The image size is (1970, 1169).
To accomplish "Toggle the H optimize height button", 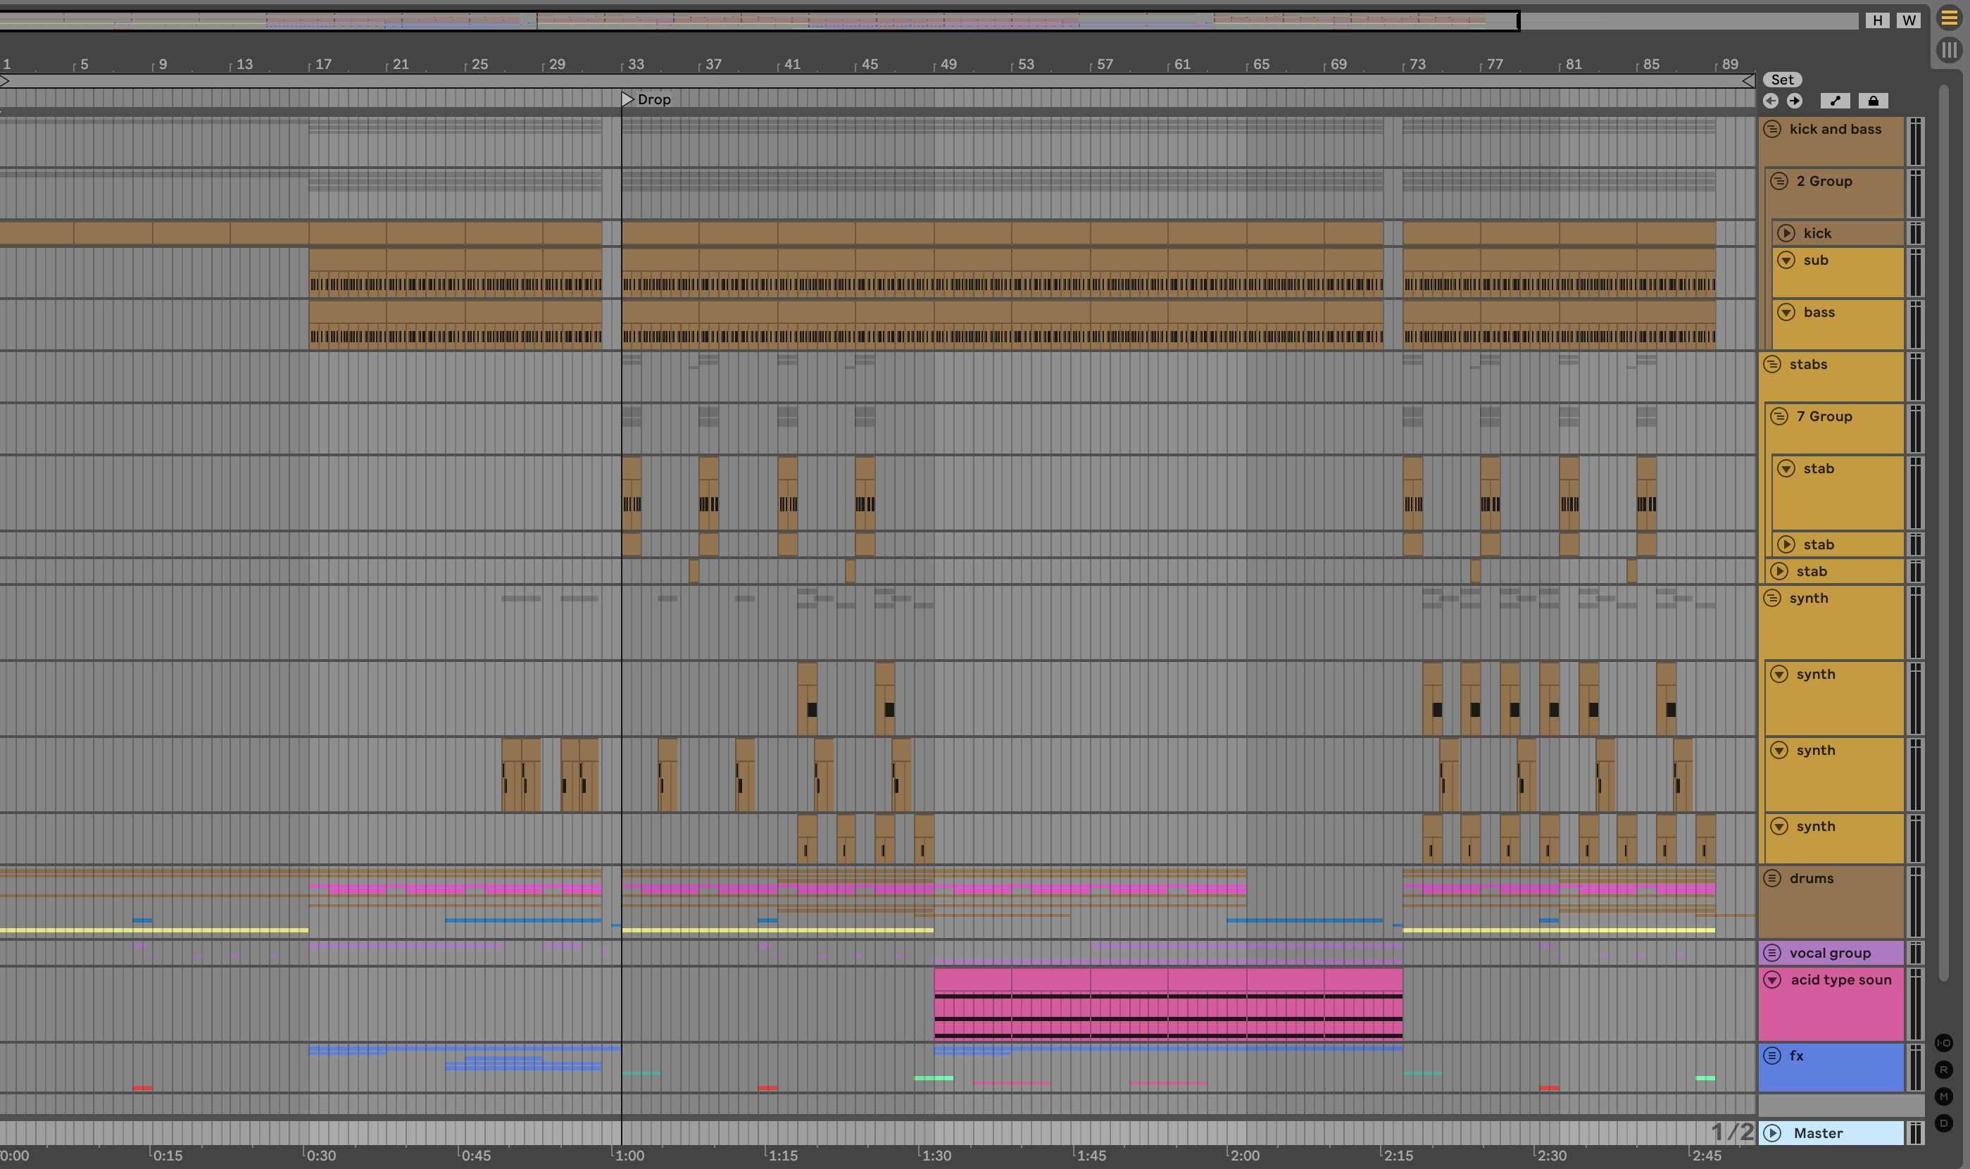I will click(x=1878, y=20).
